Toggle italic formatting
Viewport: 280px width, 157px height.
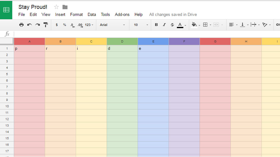click(x=164, y=25)
